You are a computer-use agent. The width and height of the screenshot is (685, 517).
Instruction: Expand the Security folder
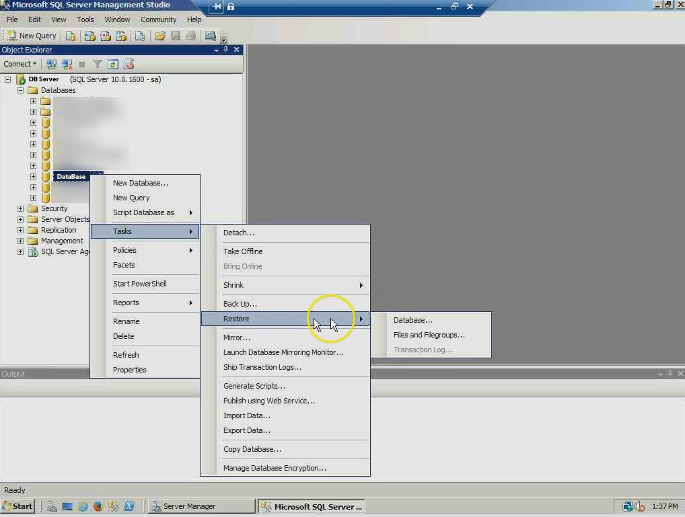click(20, 208)
